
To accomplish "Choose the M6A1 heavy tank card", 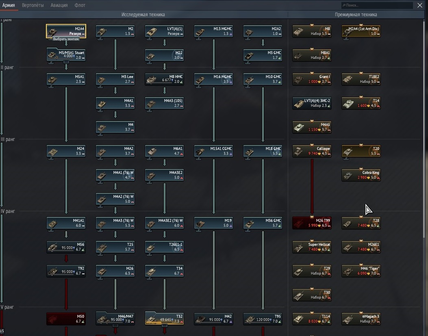I will (x=164, y=151).
